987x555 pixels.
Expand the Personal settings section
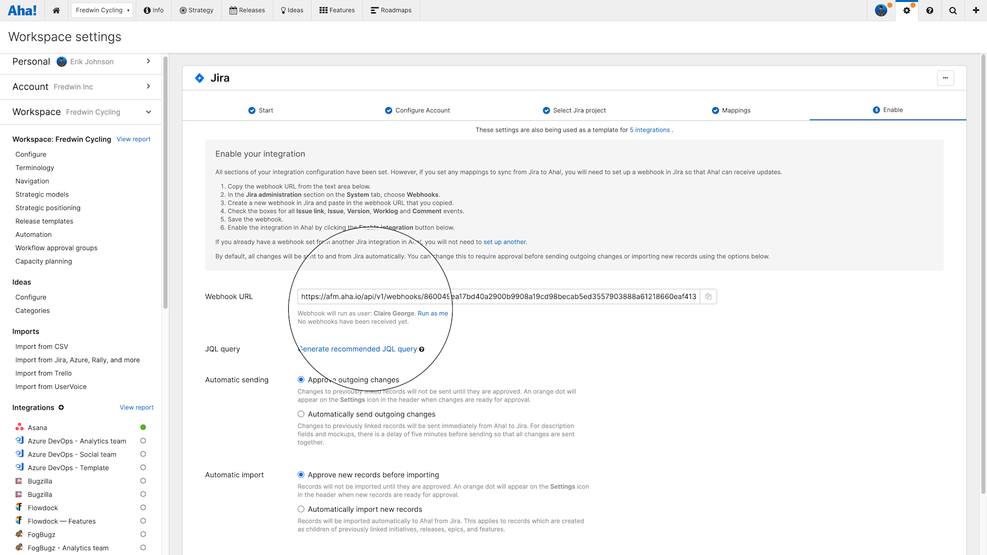148,61
